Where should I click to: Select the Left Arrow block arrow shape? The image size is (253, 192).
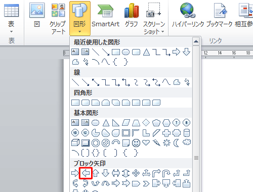coord(86,173)
